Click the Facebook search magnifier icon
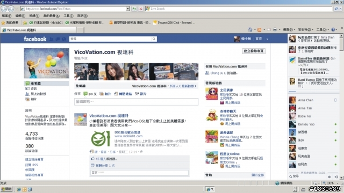 [154, 39]
